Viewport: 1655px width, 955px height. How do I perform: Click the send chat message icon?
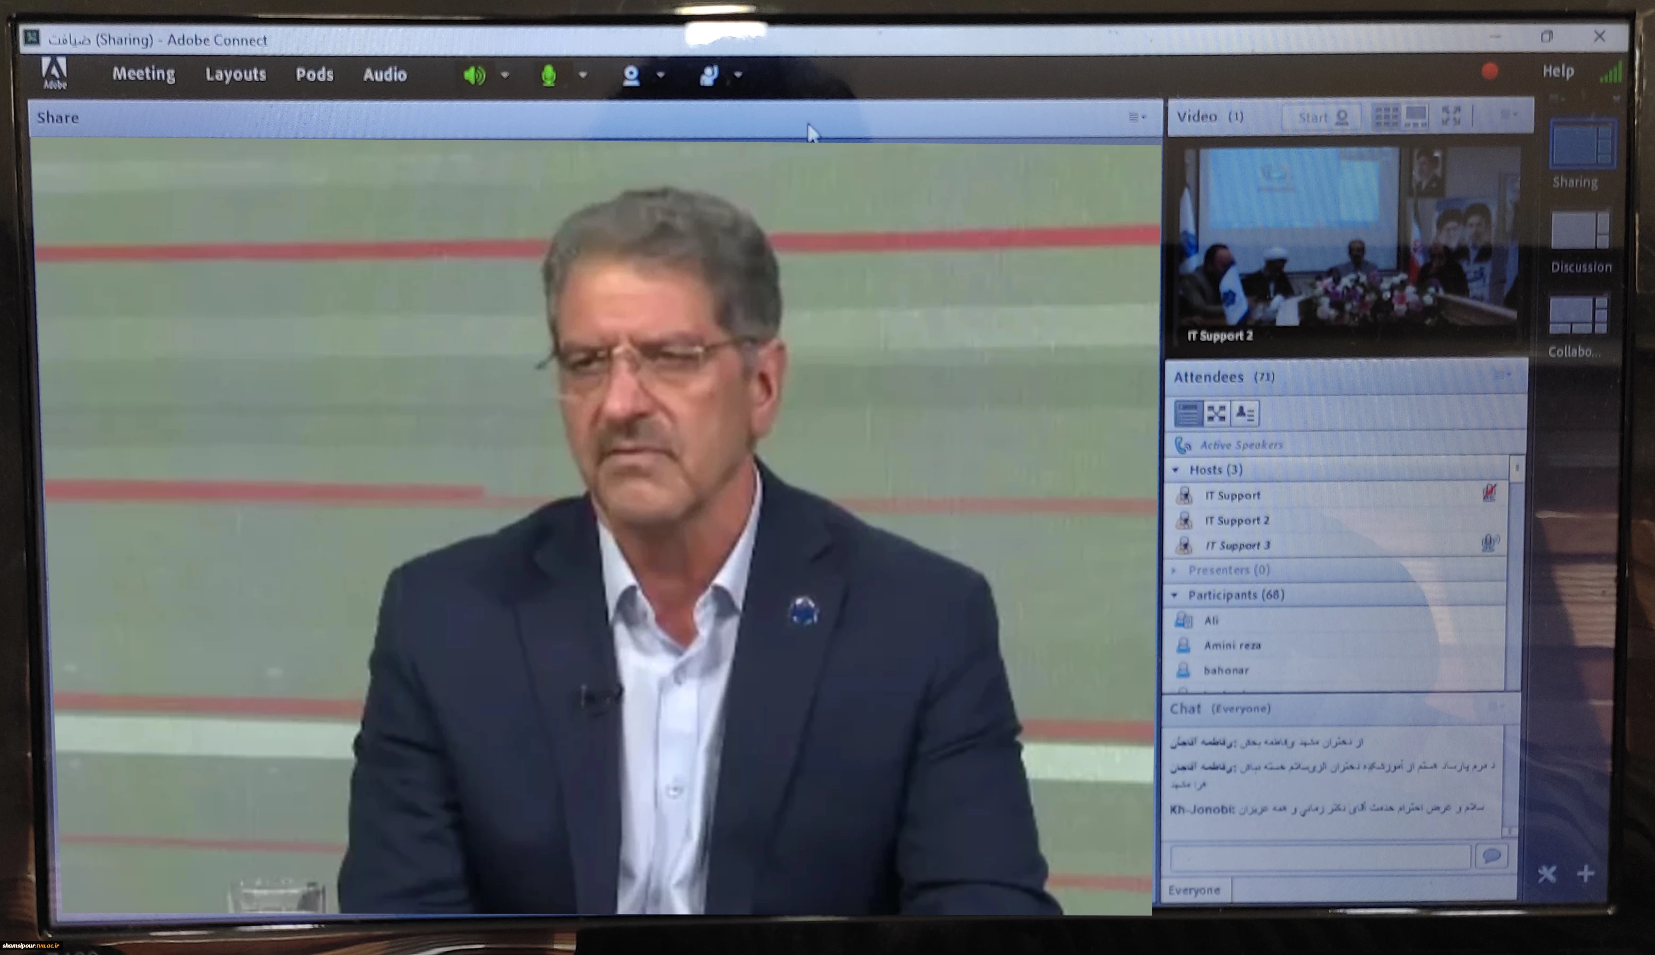(1491, 856)
